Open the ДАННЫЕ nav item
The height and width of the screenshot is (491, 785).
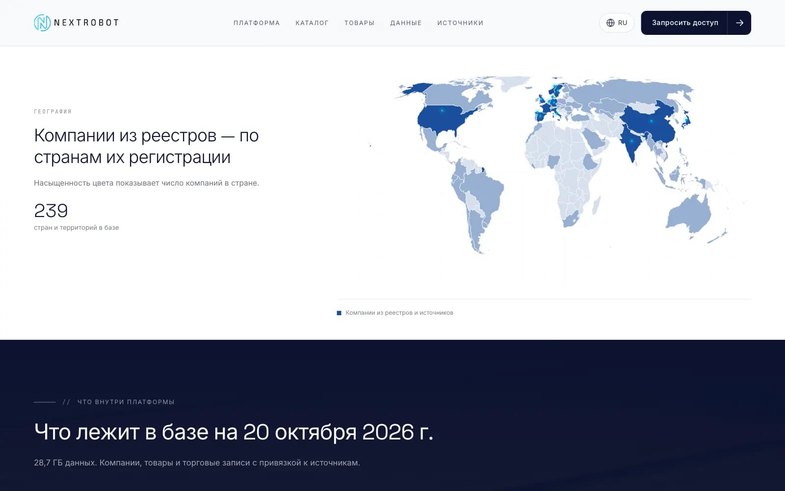pyautogui.click(x=406, y=23)
